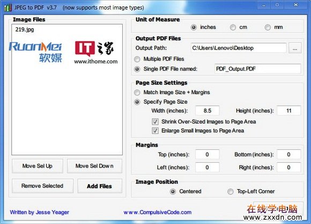The image size is (311, 224).
Task: Click the Width (inches) input field
Action: [x=208, y=111]
